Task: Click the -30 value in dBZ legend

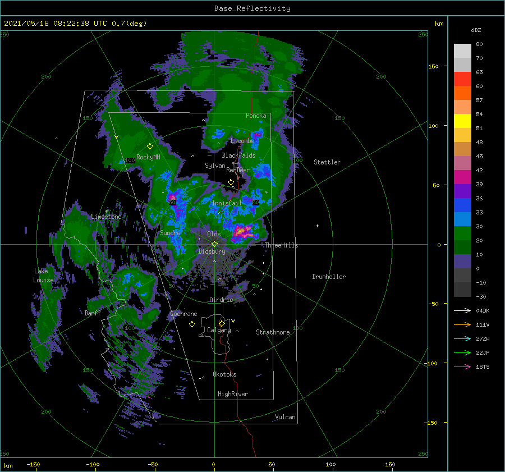Action: [x=481, y=296]
